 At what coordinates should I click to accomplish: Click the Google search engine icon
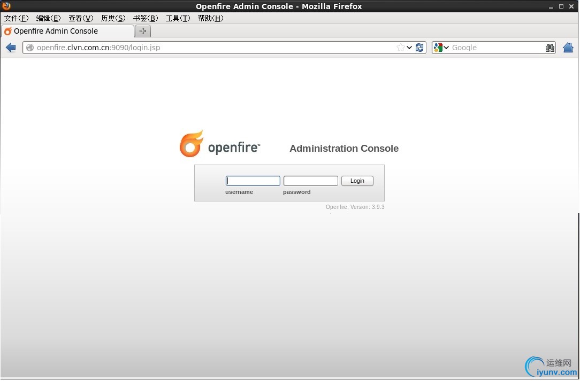coord(438,48)
